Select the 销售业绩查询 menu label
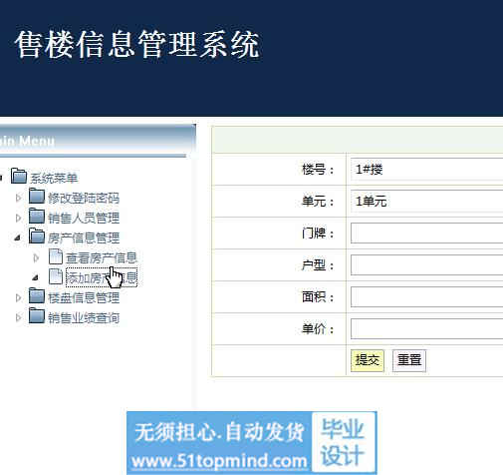Screen dimensions: 503x475 84,317
